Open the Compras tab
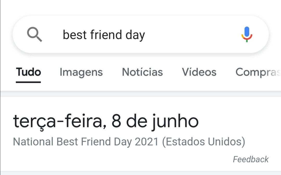Screen dimensions: 281x175 point(258,72)
